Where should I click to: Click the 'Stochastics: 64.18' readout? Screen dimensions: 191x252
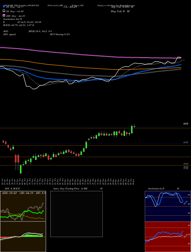[x=12, y=19]
